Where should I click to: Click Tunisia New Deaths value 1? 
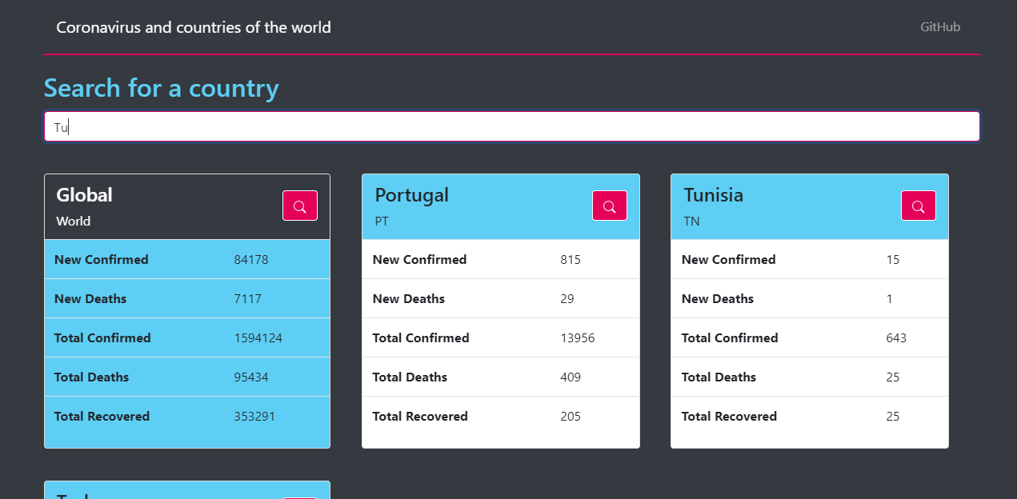point(890,299)
